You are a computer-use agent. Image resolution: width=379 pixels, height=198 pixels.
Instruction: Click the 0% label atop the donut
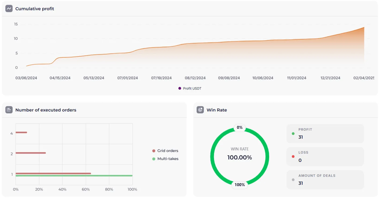click(239, 128)
